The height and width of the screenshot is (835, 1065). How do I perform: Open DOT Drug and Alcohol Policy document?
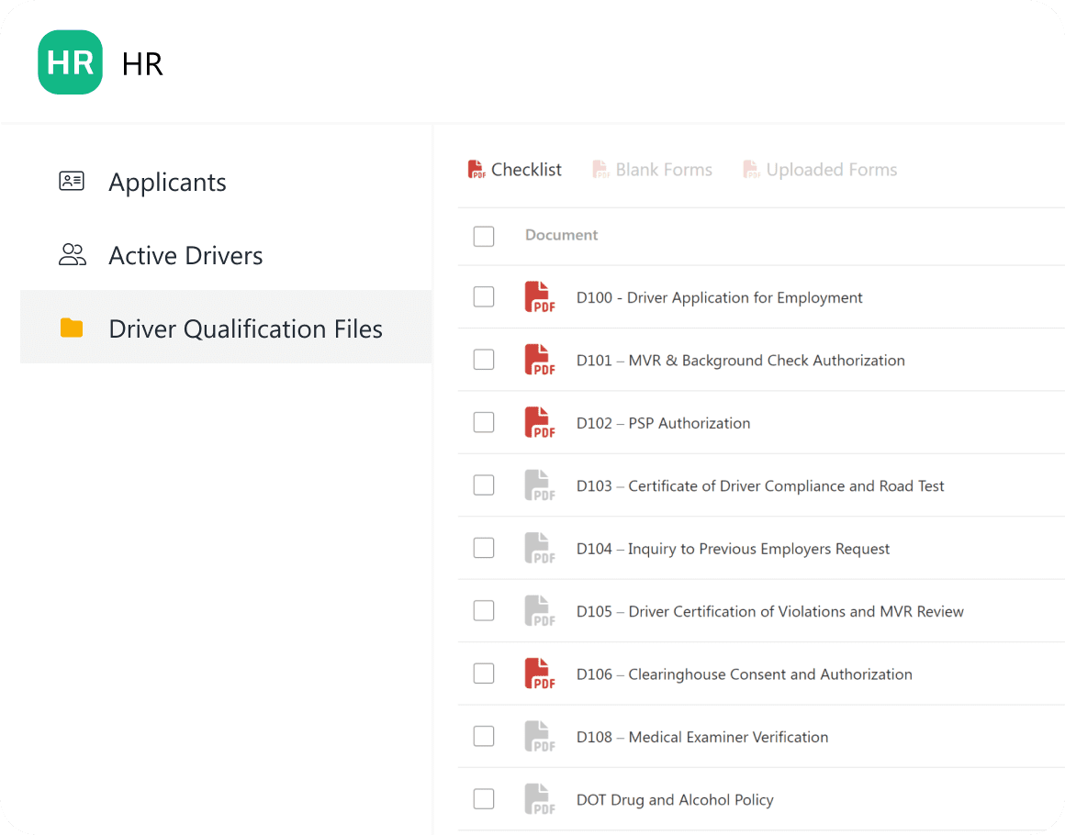pos(675,800)
